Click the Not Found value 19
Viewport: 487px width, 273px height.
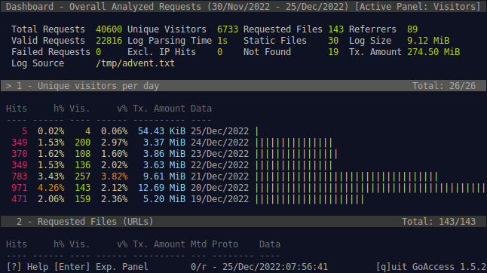click(x=333, y=52)
